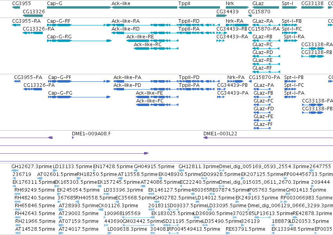Select transcript CG13326-RA label
This screenshot has width=333, height=235.
click(x=39, y=29)
